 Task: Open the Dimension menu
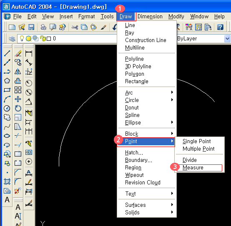(150, 17)
